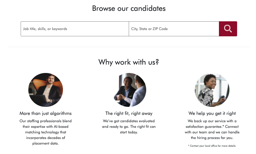
Task: Click the paragraph starting 'Our staffing professionals blend'
Action: 45,132
